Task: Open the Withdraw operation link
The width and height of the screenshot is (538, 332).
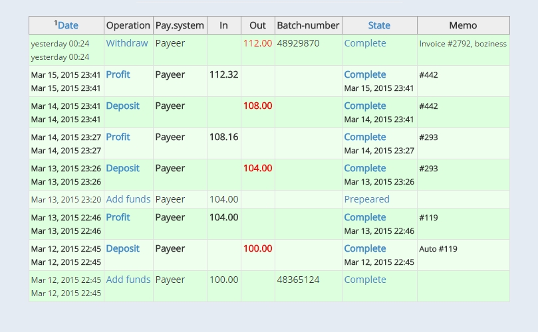Action: (x=127, y=43)
